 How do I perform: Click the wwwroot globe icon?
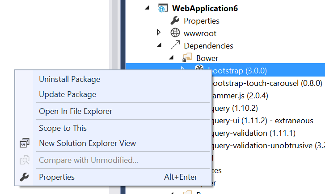click(175, 33)
